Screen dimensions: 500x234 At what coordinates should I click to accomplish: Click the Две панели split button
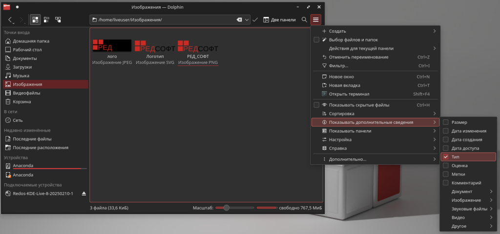(x=279, y=19)
